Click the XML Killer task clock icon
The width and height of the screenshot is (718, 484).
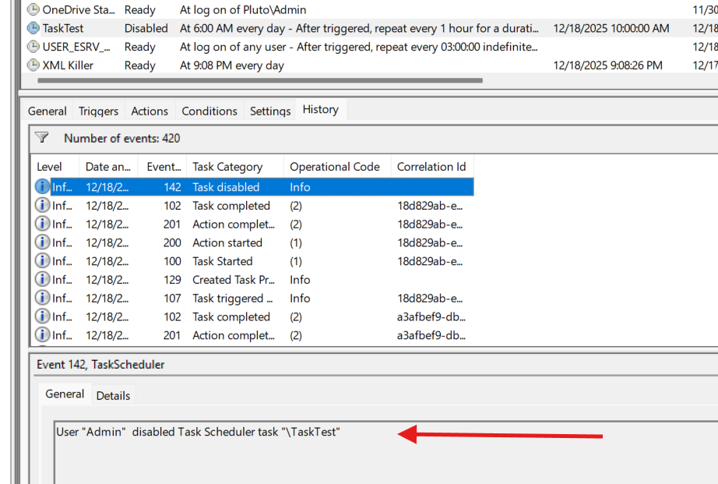tap(33, 65)
